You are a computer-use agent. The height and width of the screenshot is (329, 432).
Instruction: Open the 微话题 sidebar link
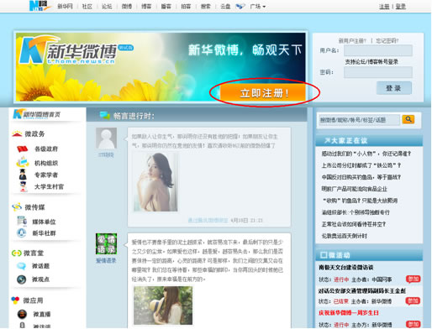point(41,266)
